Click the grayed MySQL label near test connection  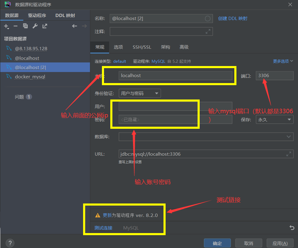[x=131, y=228]
